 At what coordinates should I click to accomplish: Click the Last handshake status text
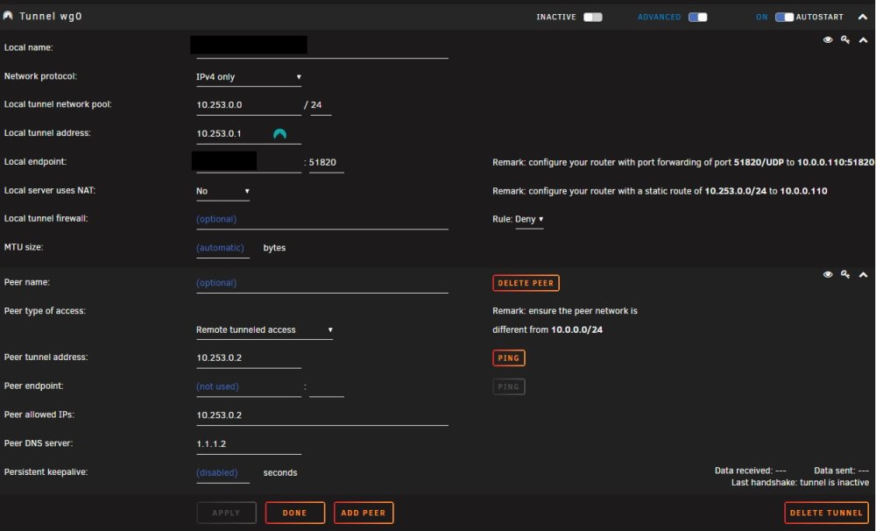pos(800,483)
